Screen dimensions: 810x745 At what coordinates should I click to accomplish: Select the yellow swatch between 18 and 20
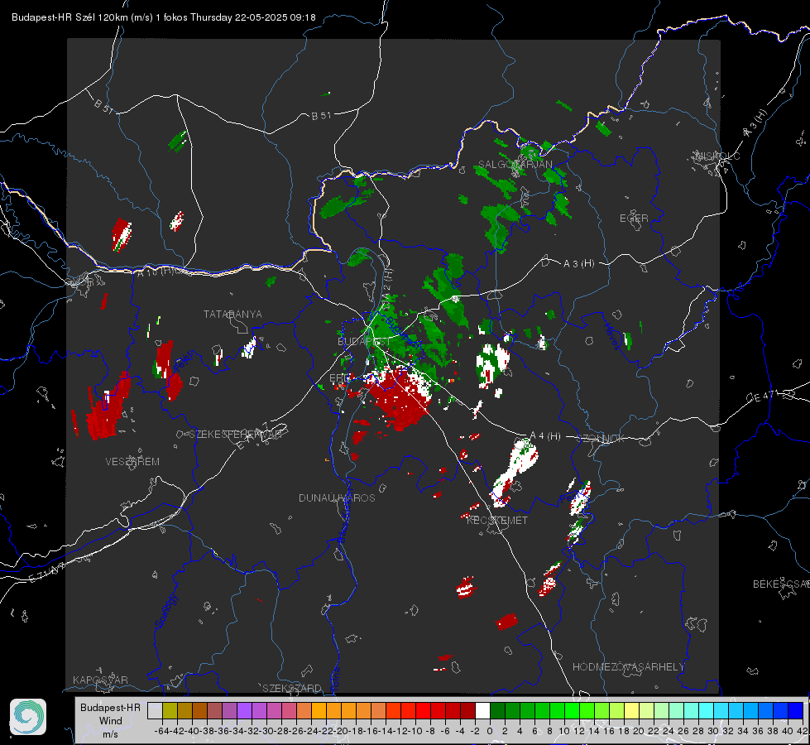pyautogui.click(x=632, y=710)
